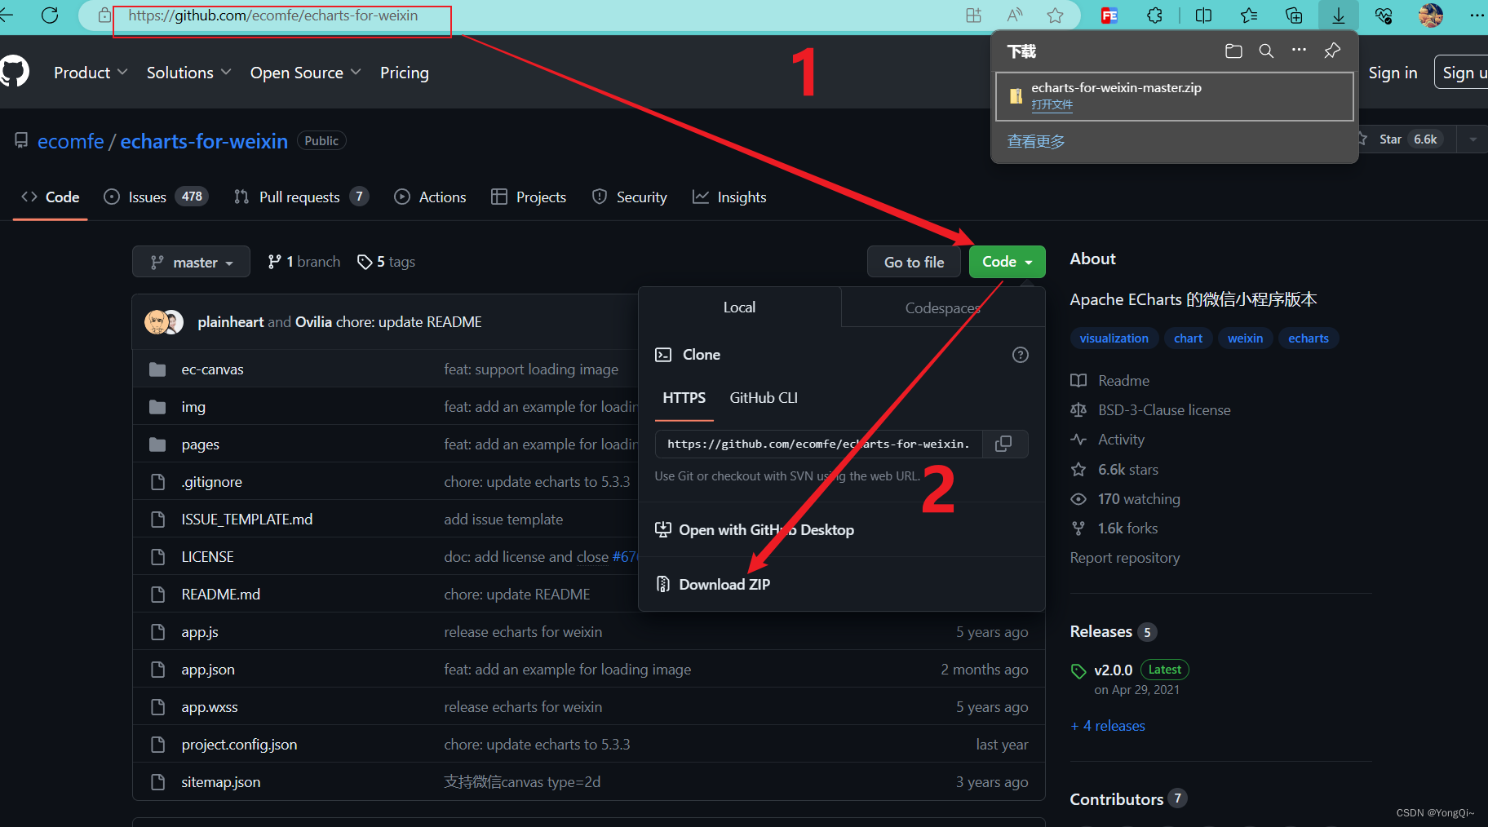Image resolution: width=1488 pixels, height=827 pixels.
Task: Pin the downloads panel
Action: click(x=1332, y=51)
